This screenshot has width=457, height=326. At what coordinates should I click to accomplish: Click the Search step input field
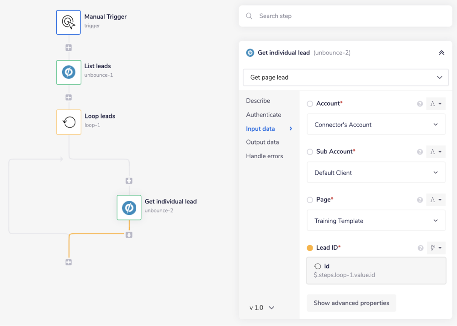coord(352,16)
